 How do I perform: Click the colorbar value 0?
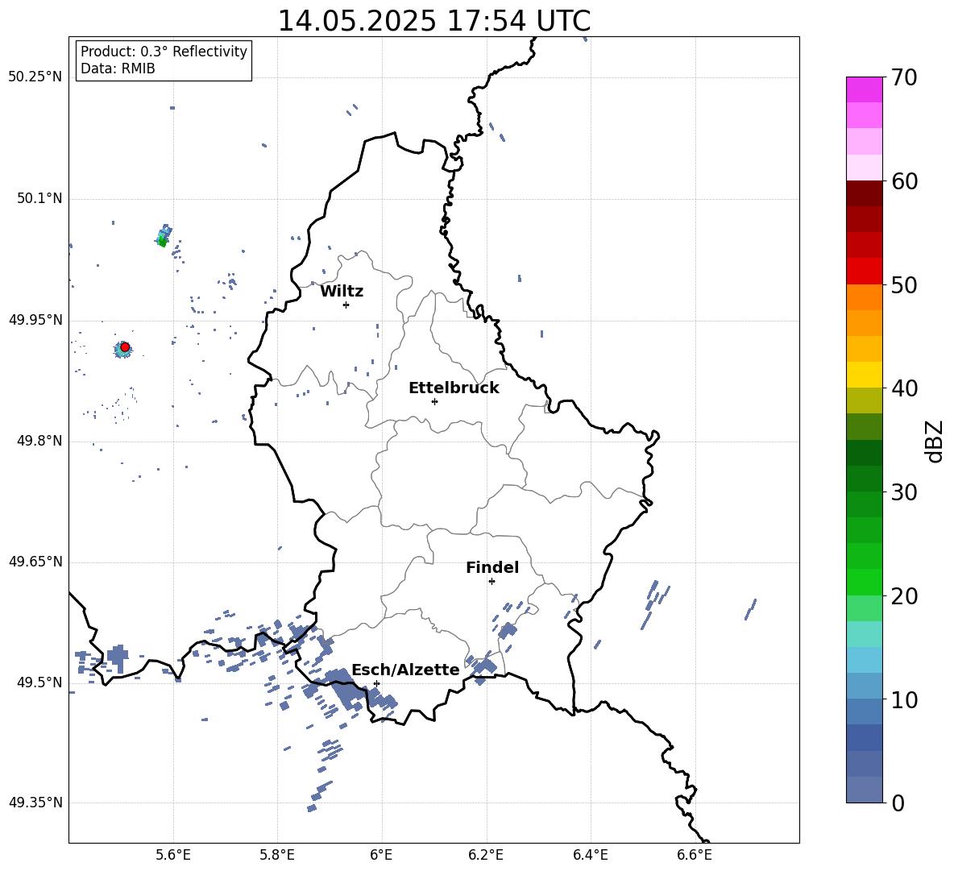pos(898,803)
